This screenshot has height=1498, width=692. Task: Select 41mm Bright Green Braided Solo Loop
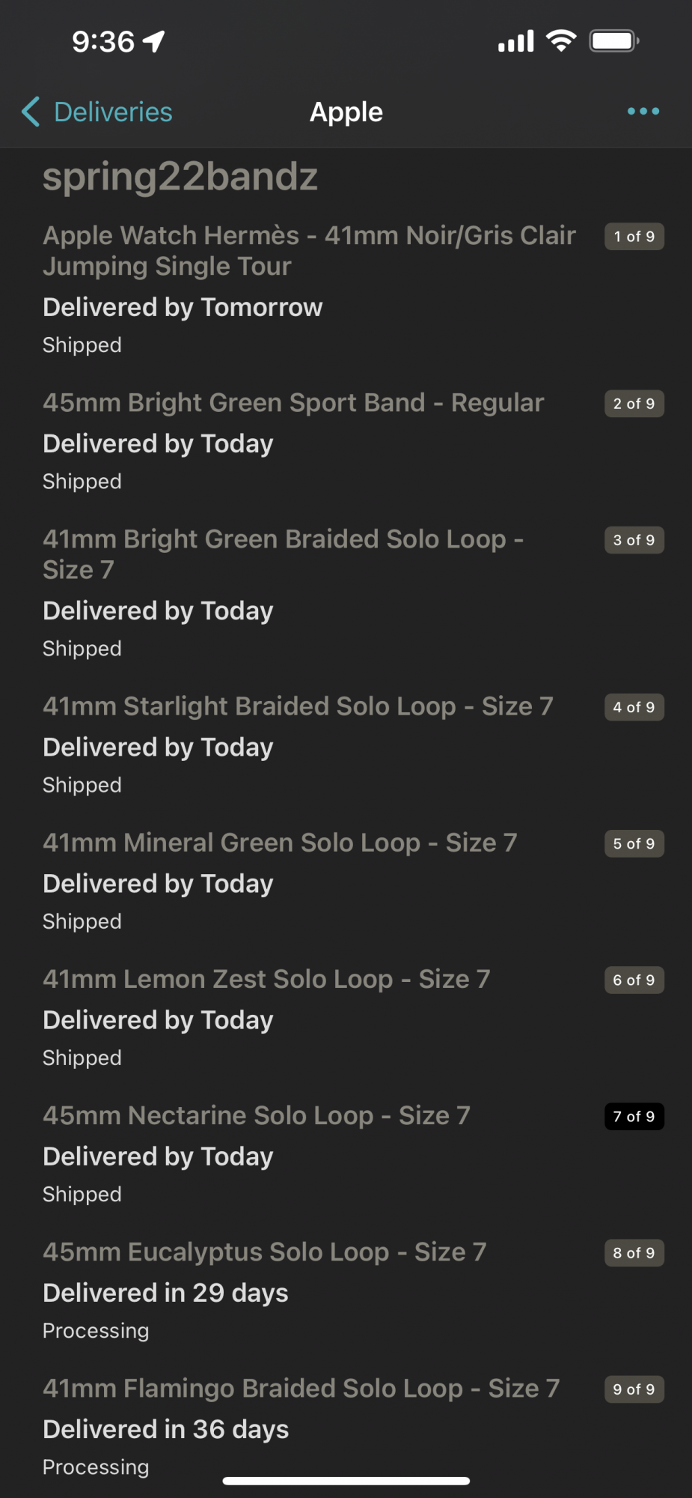[283, 554]
